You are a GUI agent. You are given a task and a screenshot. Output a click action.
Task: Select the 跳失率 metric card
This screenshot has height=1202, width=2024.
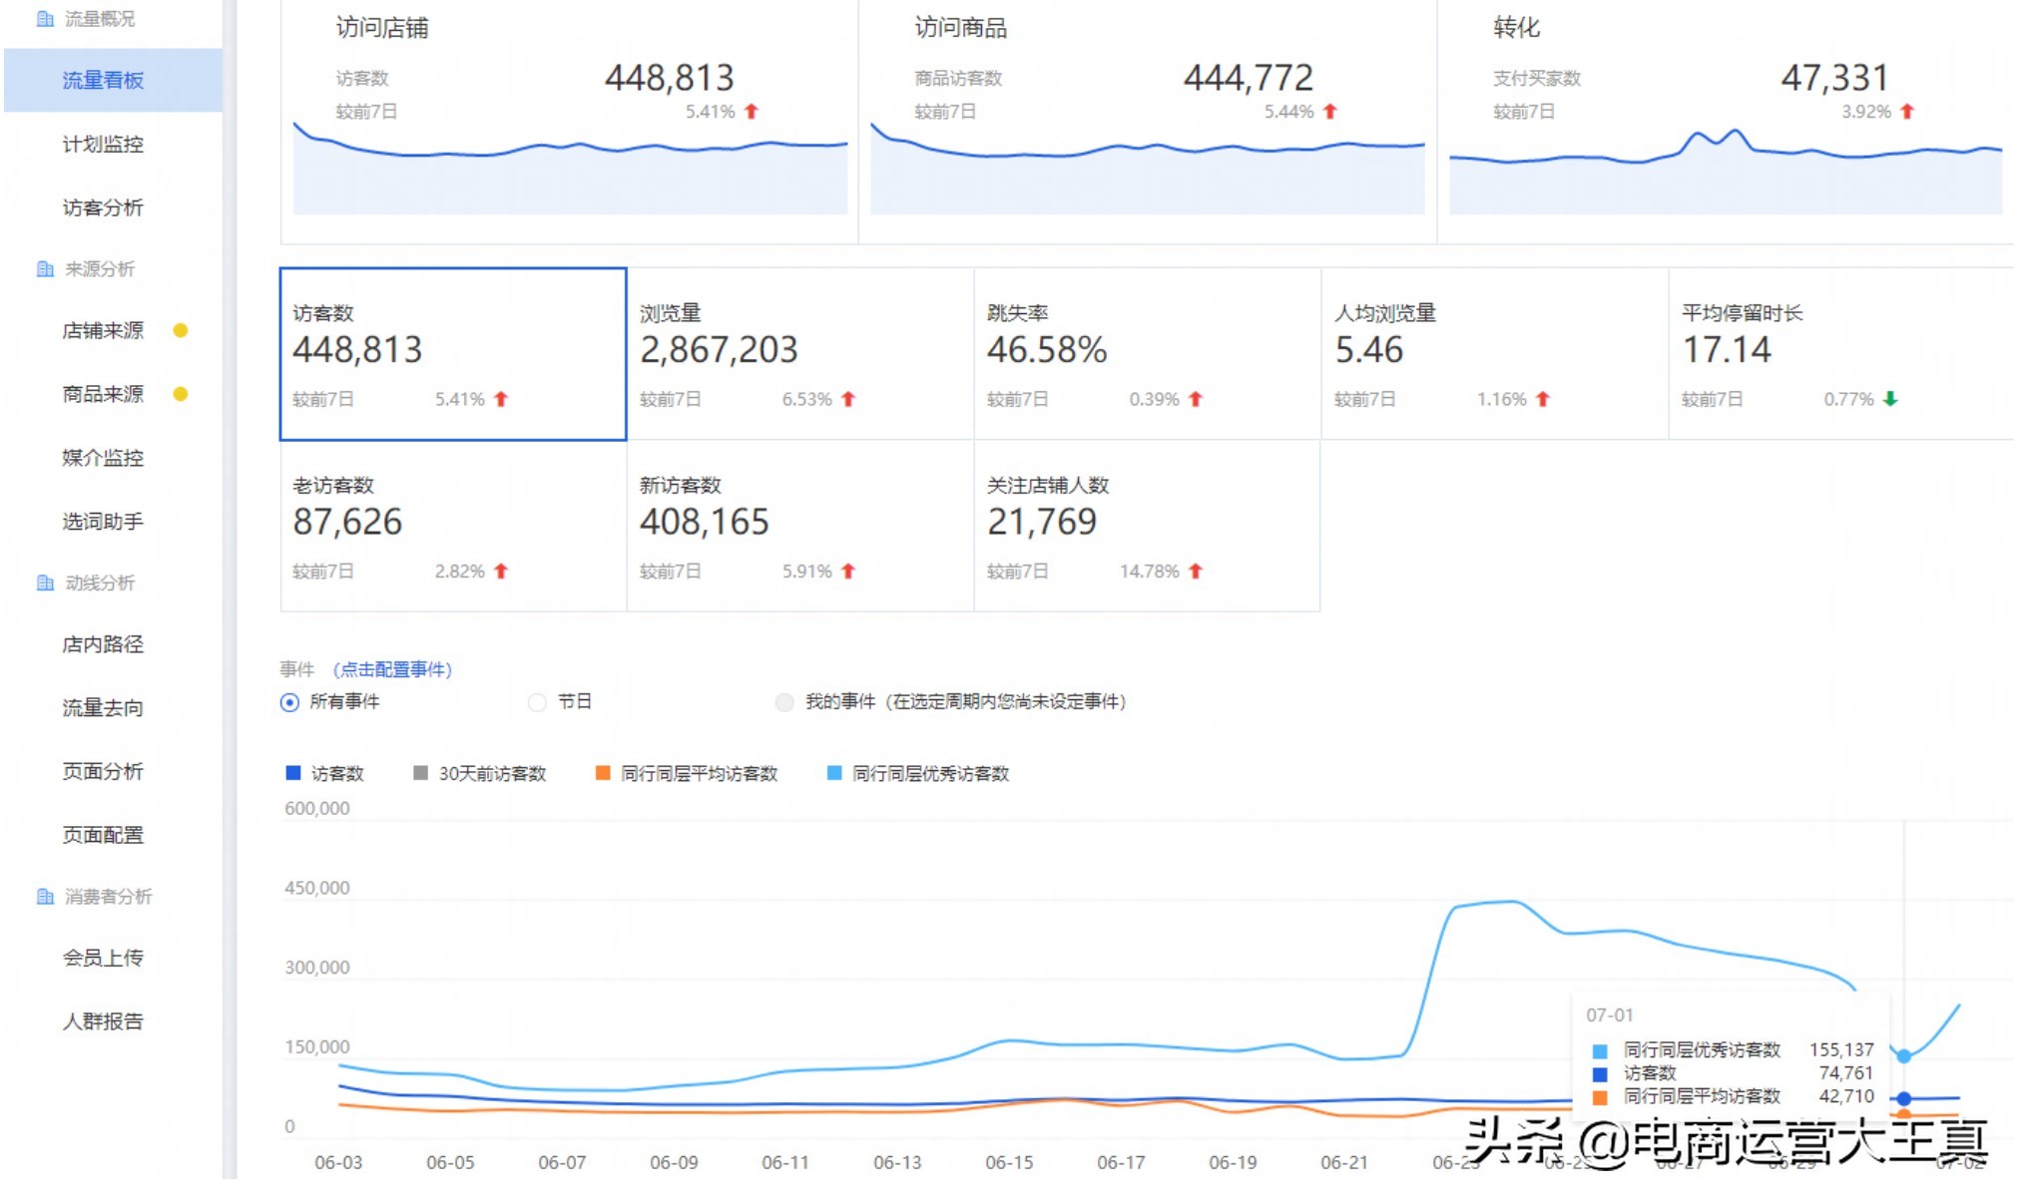[1147, 353]
